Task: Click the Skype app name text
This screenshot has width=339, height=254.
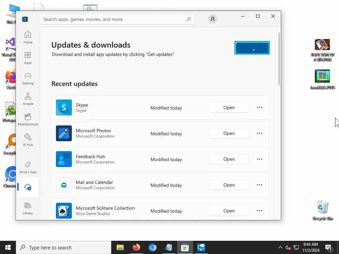Action: coord(82,105)
